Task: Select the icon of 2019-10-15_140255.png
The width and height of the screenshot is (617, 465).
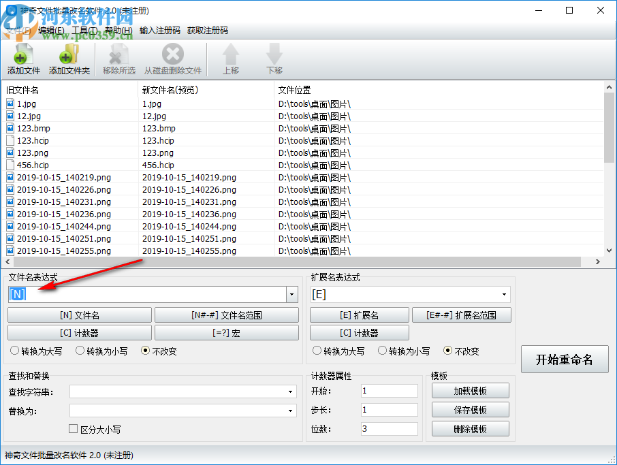Action: click(x=10, y=251)
